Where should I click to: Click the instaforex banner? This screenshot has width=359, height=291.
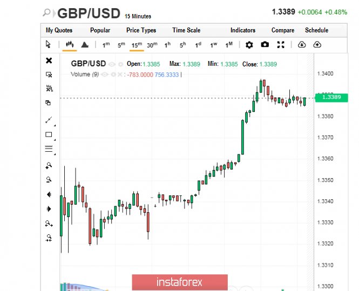pos(180,282)
